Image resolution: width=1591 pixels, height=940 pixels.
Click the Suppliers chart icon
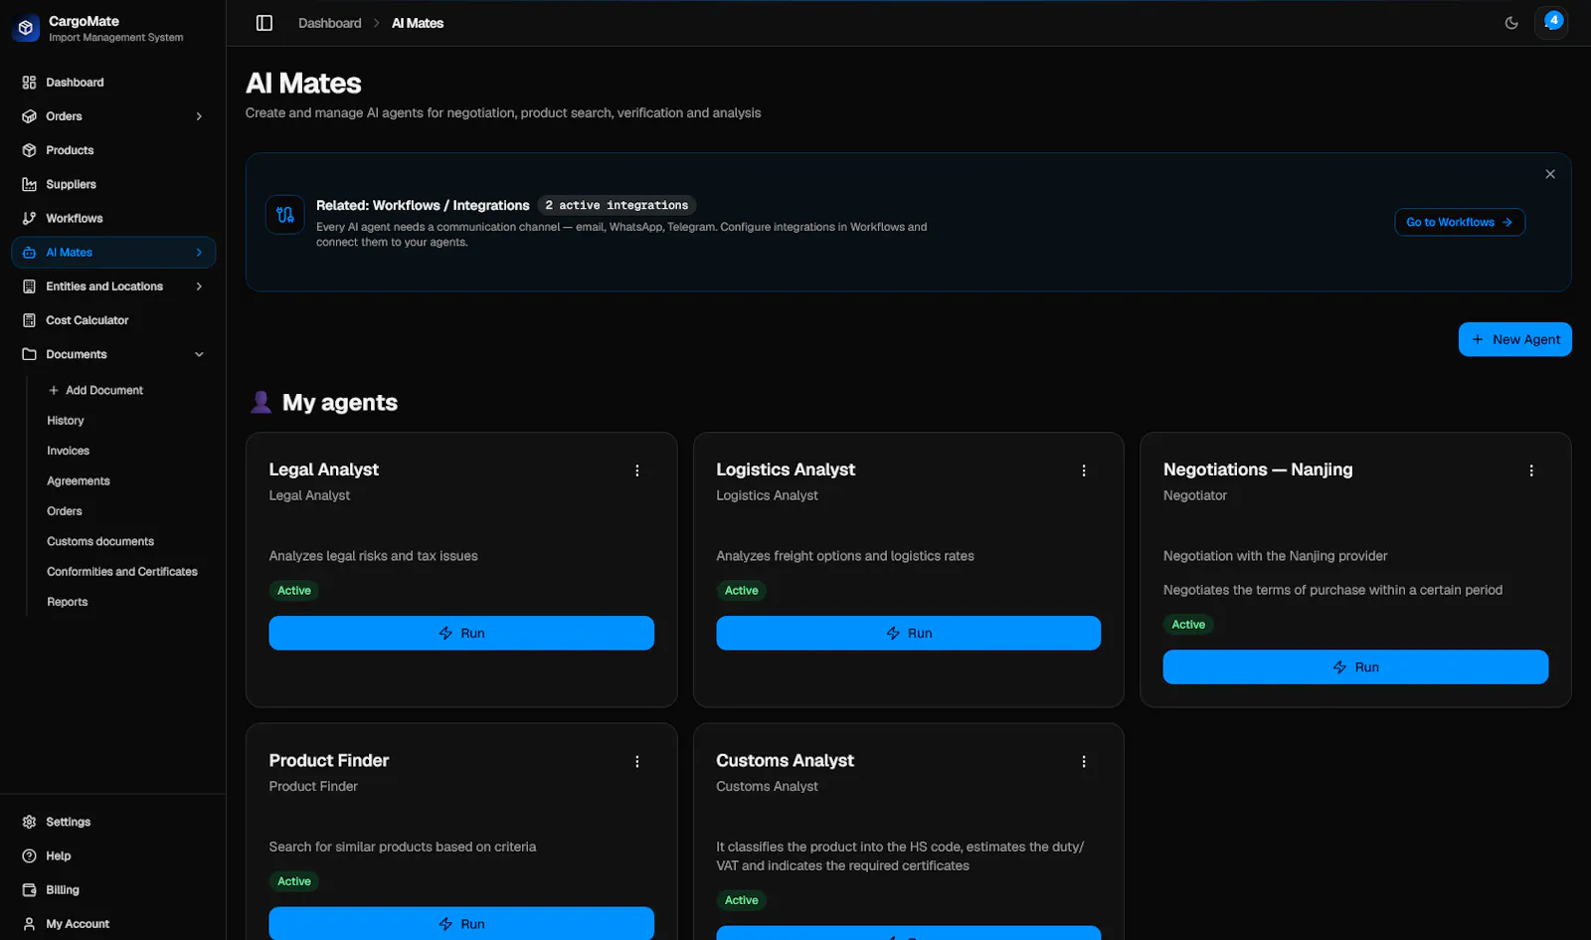point(29,184)
